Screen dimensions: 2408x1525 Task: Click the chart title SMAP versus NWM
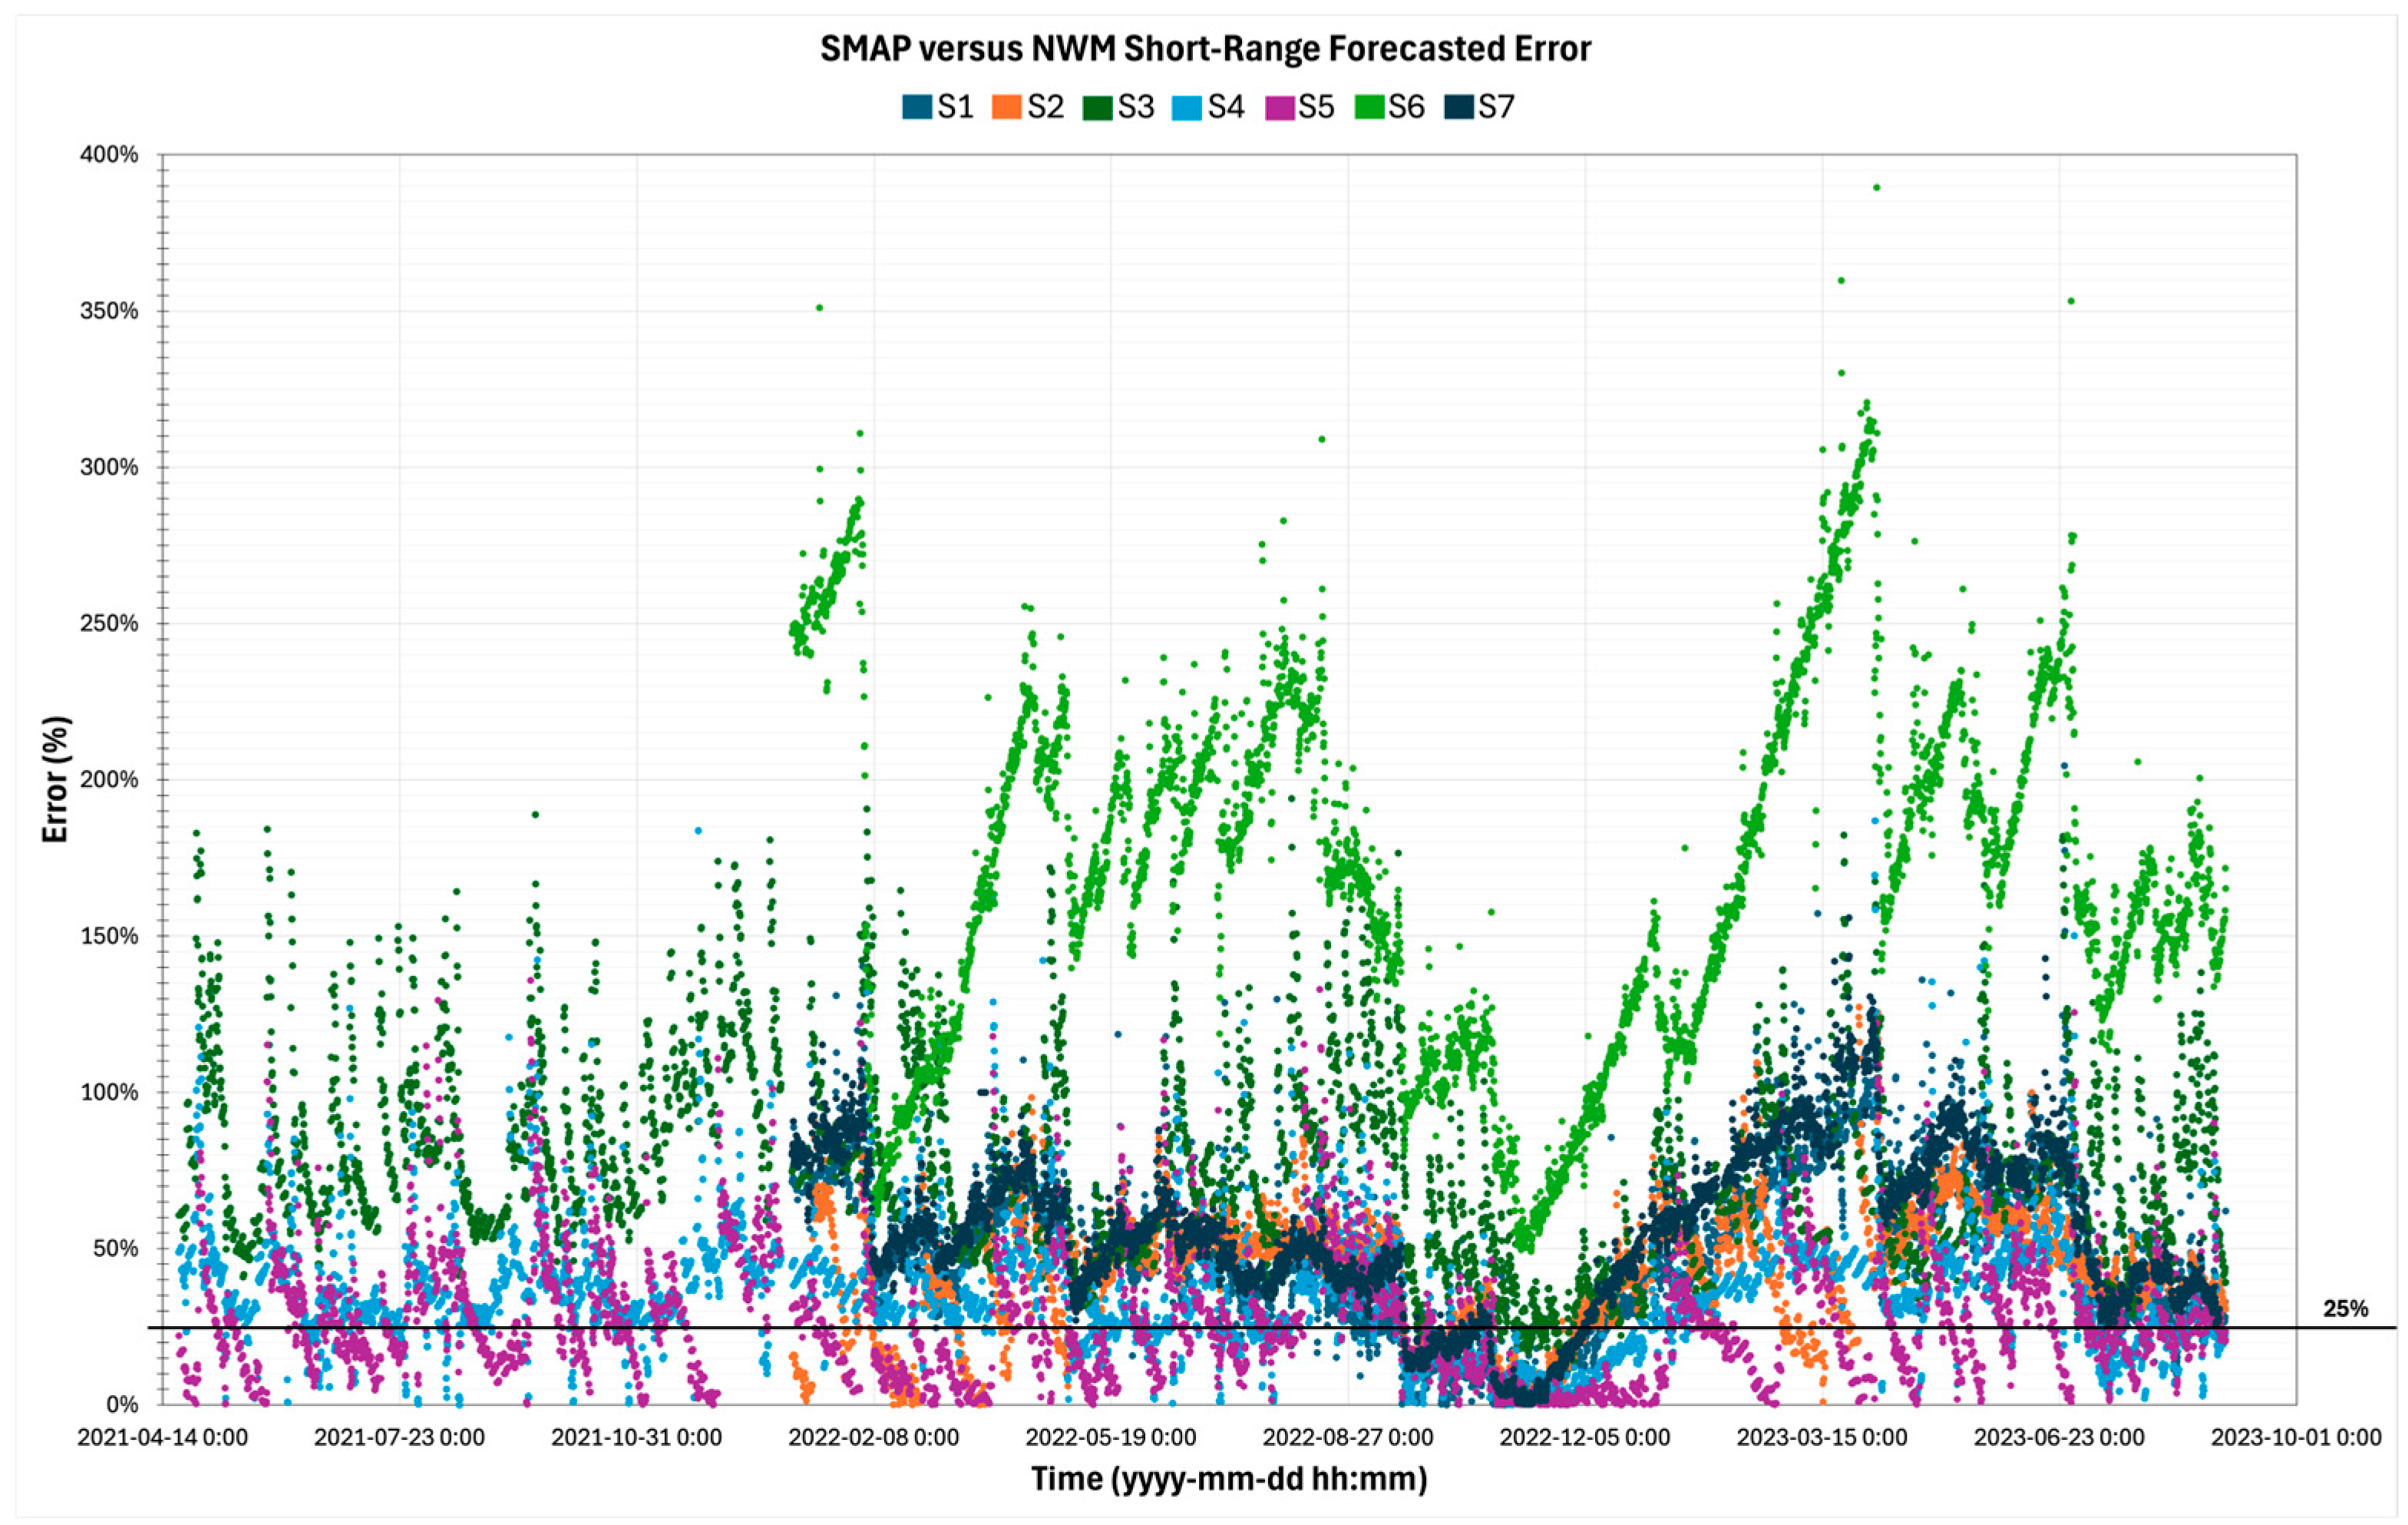click(1205, 49)
